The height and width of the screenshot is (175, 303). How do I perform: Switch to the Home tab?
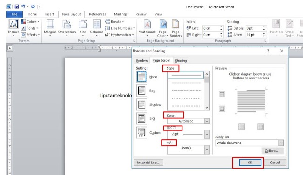[32, 14]
